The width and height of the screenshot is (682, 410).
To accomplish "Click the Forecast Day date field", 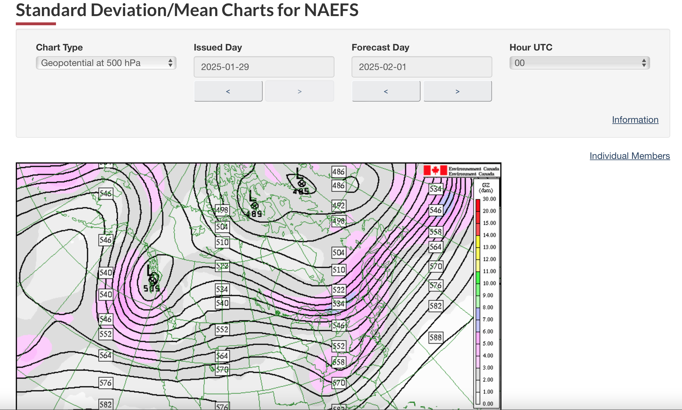I will pyautogui.click(x=422, y=67).
